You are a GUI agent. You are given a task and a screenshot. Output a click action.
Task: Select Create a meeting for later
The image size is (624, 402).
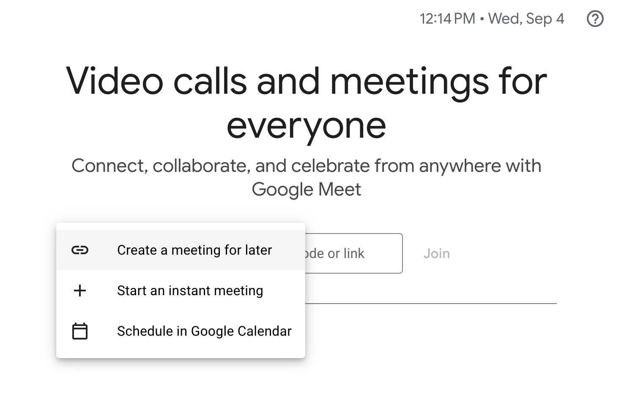coord(181,250)
